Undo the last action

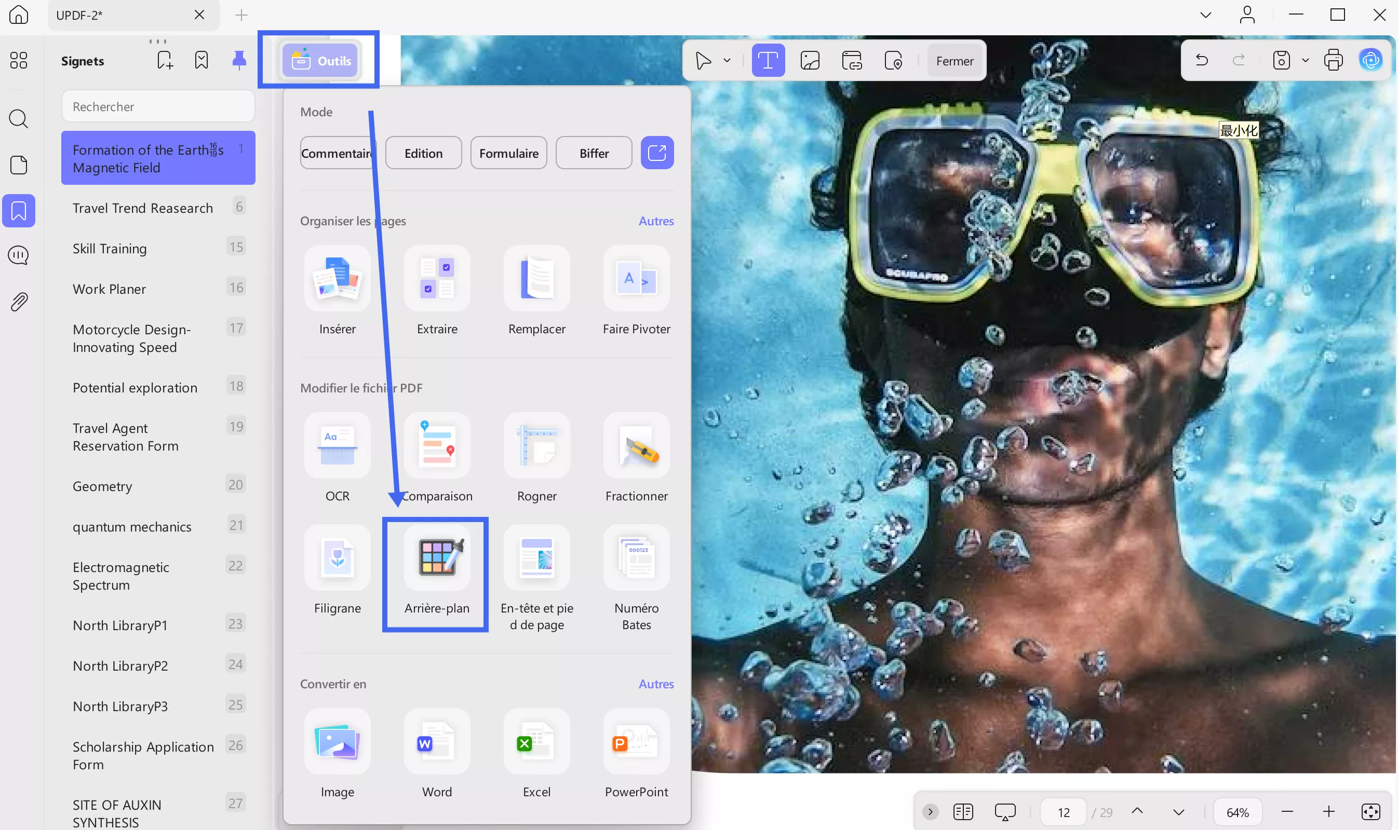click(1201, 60)
